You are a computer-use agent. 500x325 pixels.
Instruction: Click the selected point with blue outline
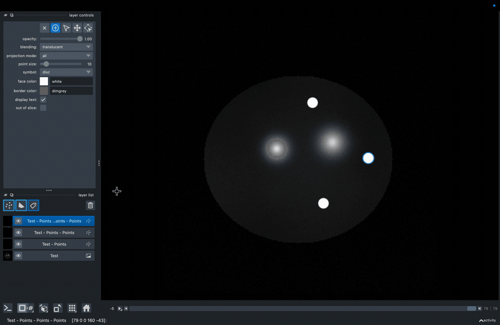tap(368, 158)
